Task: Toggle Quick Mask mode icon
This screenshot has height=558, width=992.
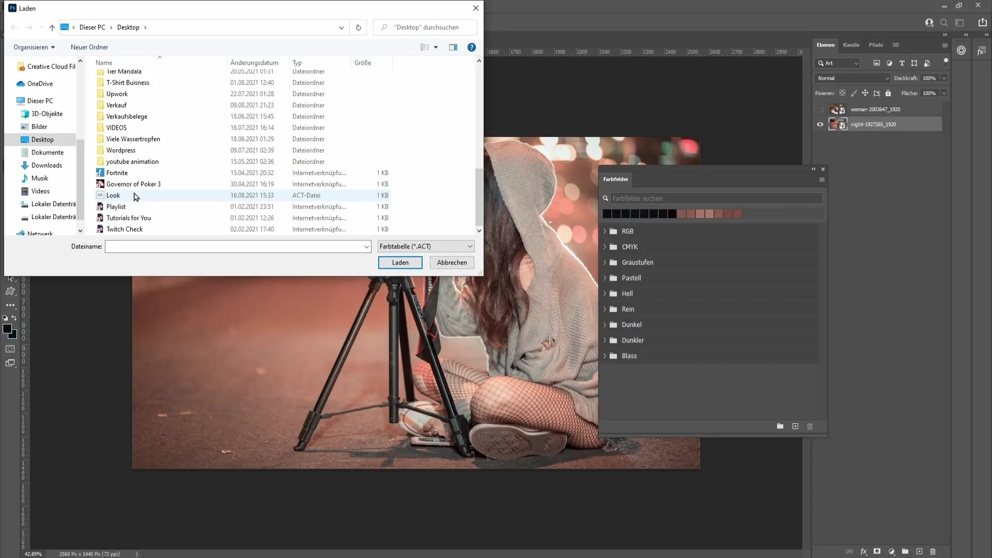Action: [x=10, y=349]
